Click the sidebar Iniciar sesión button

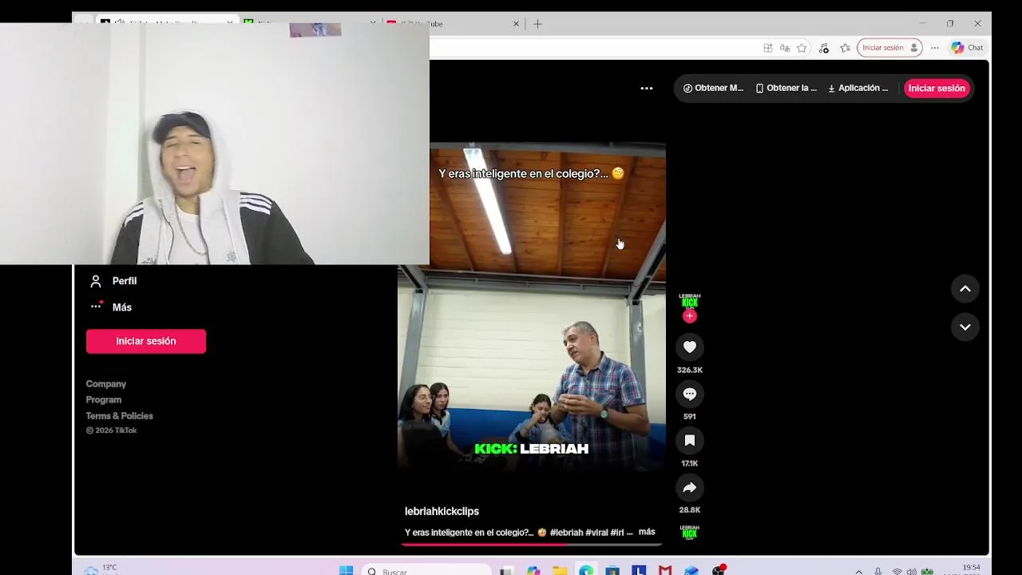[x=146, y=341]
